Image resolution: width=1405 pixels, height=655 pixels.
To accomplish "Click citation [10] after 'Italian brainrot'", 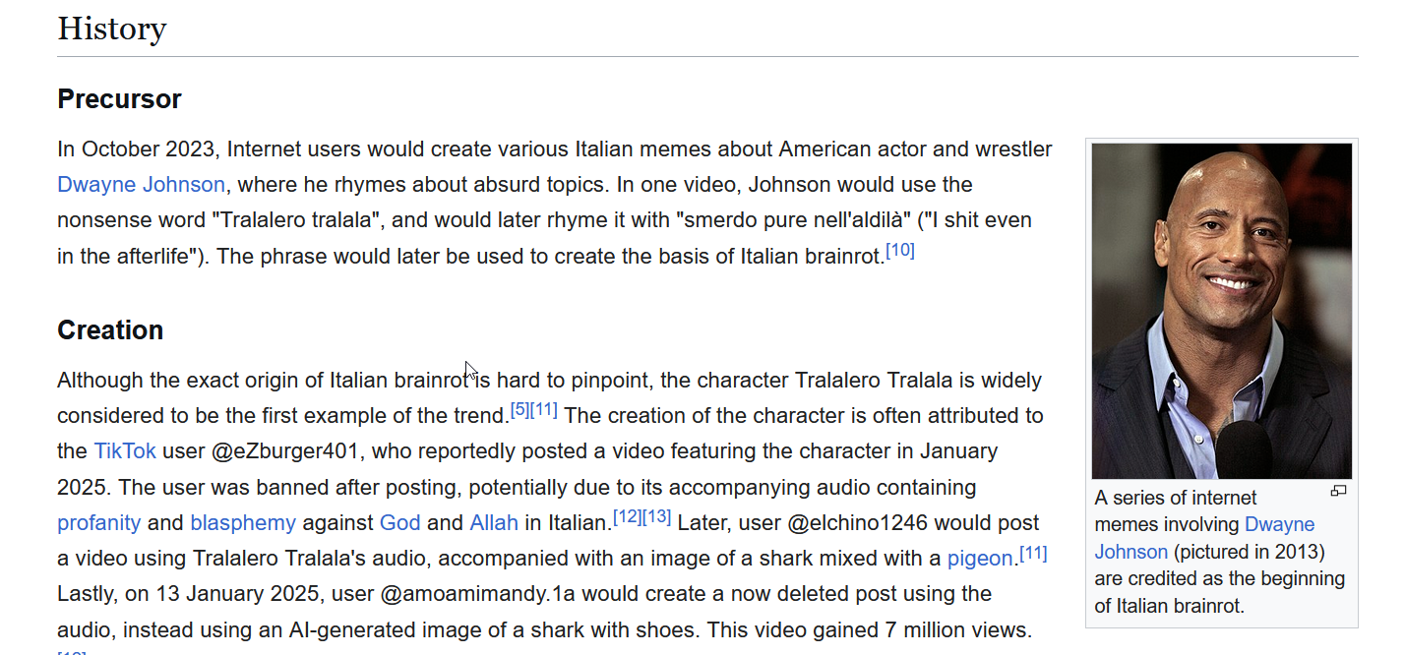I will pyautogui.click(x=900, y=251).
